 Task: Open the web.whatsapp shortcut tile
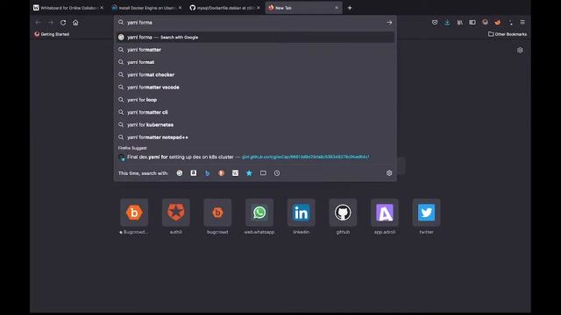(x=259, y=213)
